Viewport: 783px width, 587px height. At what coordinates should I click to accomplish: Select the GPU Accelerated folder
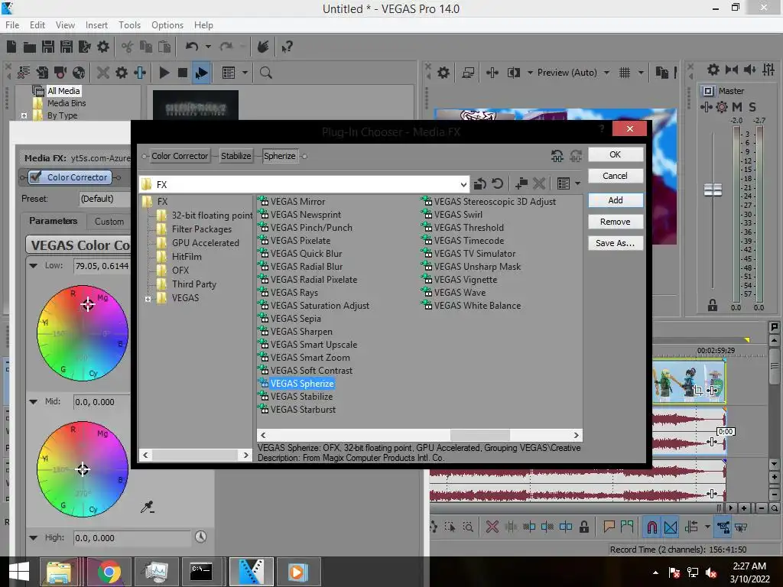click(205, 243)
